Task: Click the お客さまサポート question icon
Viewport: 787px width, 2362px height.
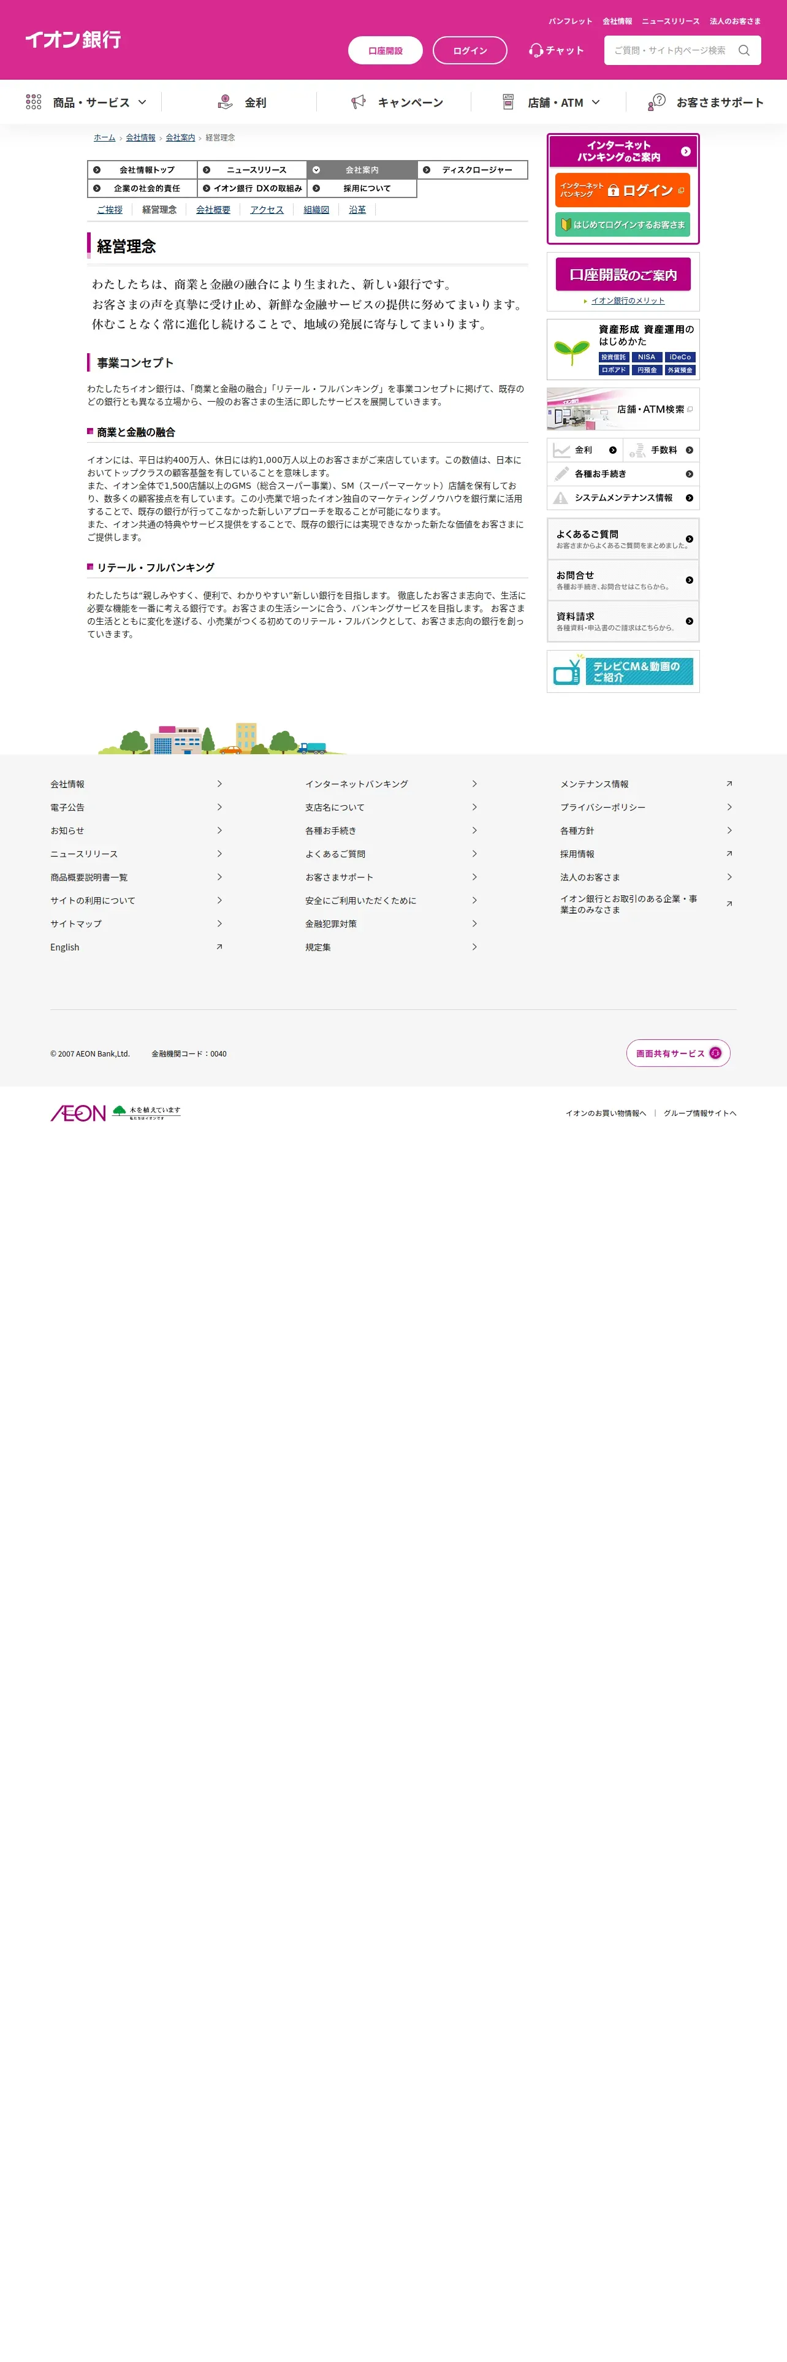Action: [657, 102]
